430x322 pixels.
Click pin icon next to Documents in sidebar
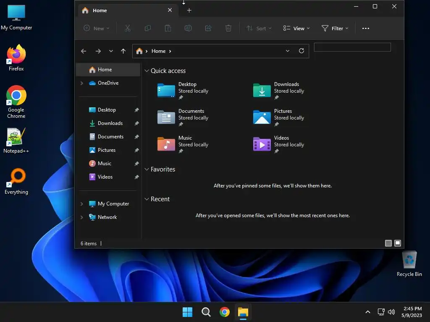click(x=136, y=137)
